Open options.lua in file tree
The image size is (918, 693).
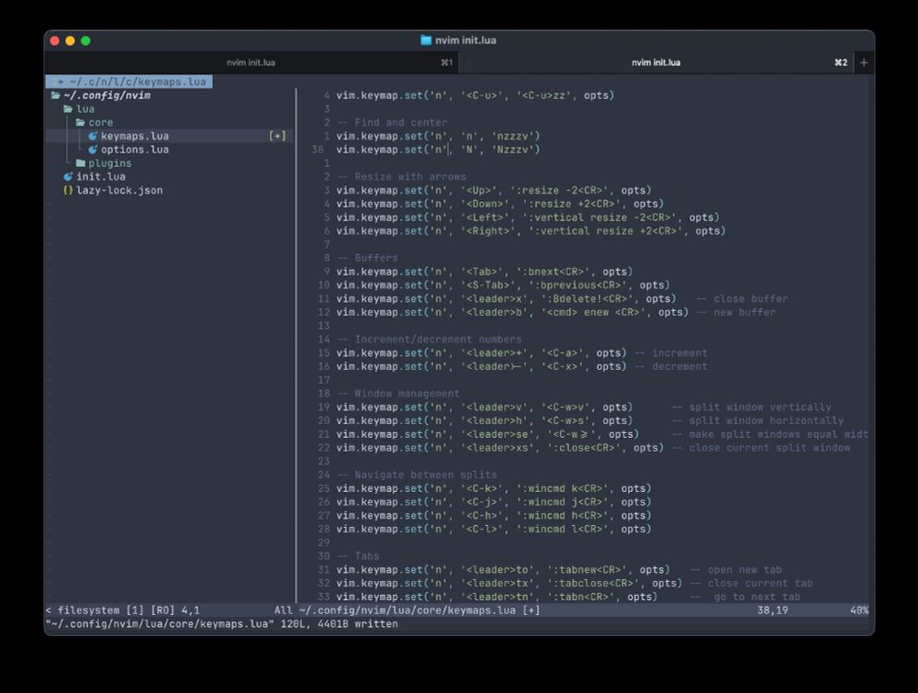[135, 150]
